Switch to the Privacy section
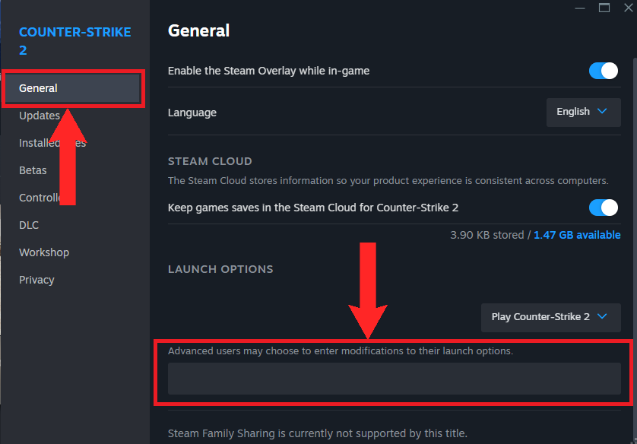637x444 pixels. 36,280
